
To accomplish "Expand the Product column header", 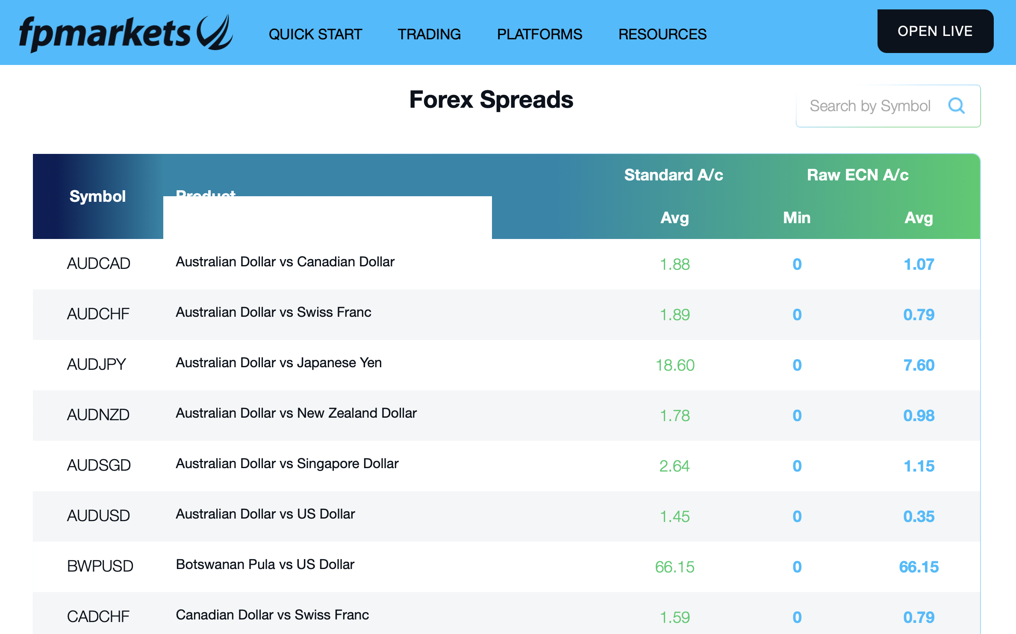I will [206, 195].
